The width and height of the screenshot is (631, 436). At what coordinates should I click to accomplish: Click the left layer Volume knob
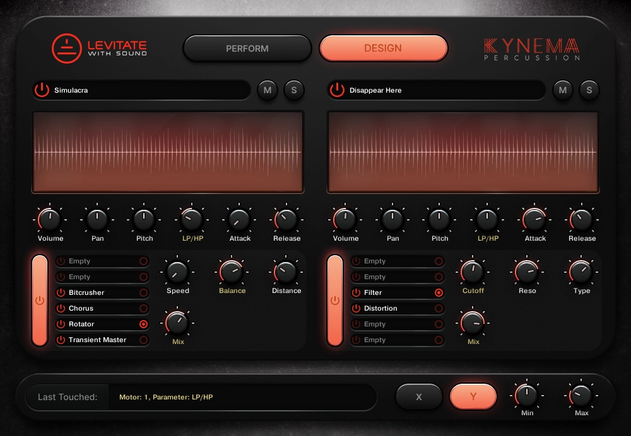click(49, 219)
